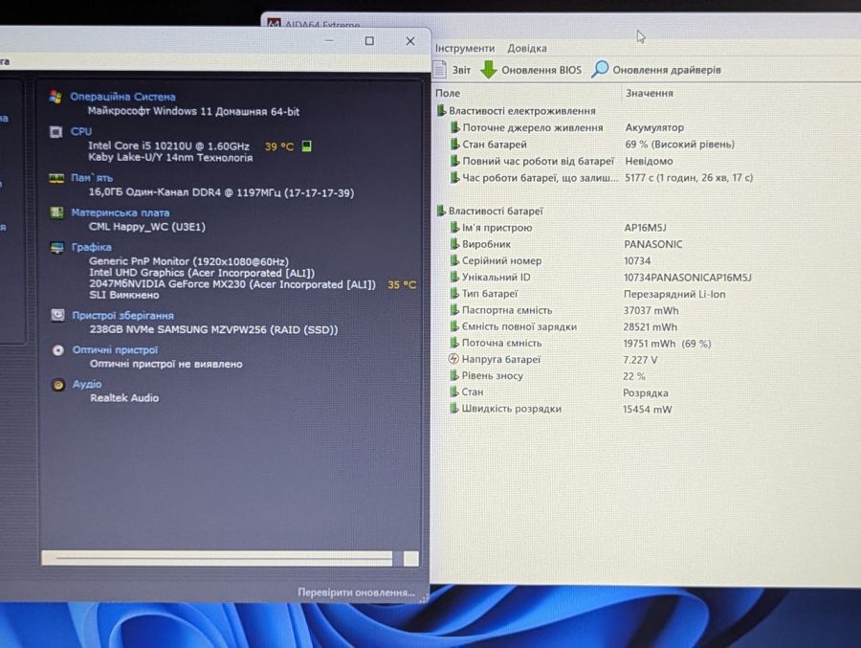
Task: Click Перевірити оновлення link
Action: point(356,592)
